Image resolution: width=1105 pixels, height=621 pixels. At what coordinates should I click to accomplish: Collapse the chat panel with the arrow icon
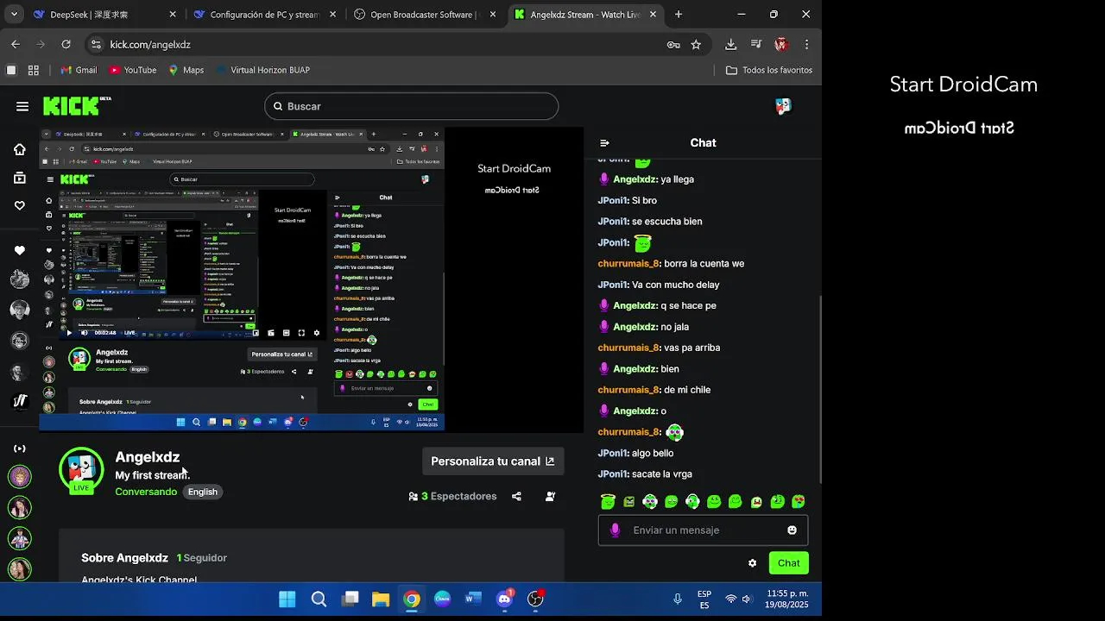pos(604,143)
